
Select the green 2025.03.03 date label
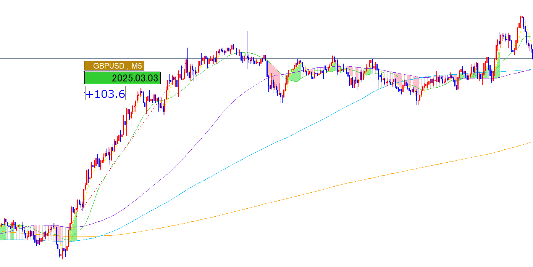(x=122, y=78)
